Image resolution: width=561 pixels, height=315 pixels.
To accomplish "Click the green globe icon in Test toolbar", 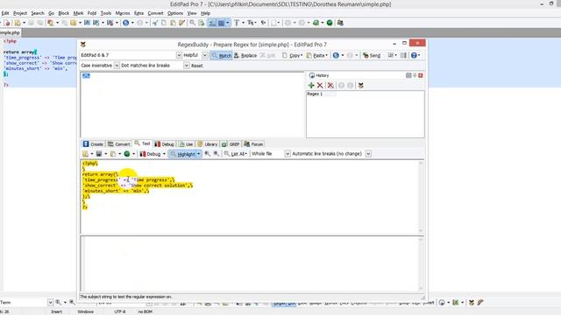I will pos(126,154).
